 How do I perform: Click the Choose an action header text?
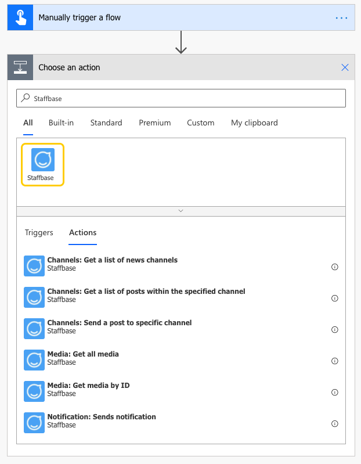point(69,67)
